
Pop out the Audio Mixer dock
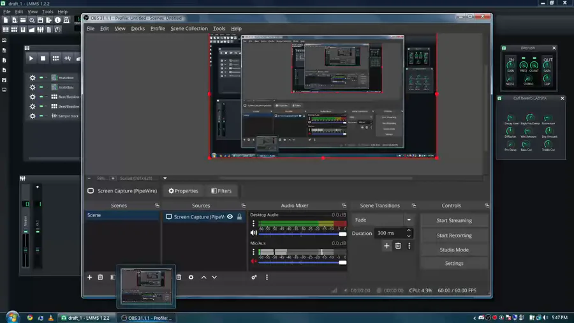(344, 206)
